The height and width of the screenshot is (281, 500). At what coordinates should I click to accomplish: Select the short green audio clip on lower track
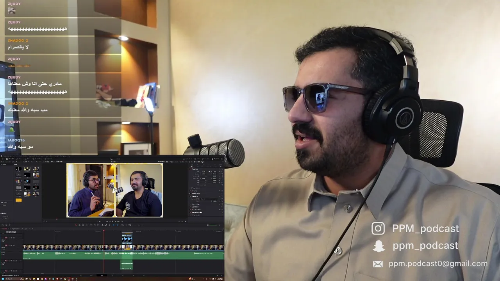click(126, 265)
